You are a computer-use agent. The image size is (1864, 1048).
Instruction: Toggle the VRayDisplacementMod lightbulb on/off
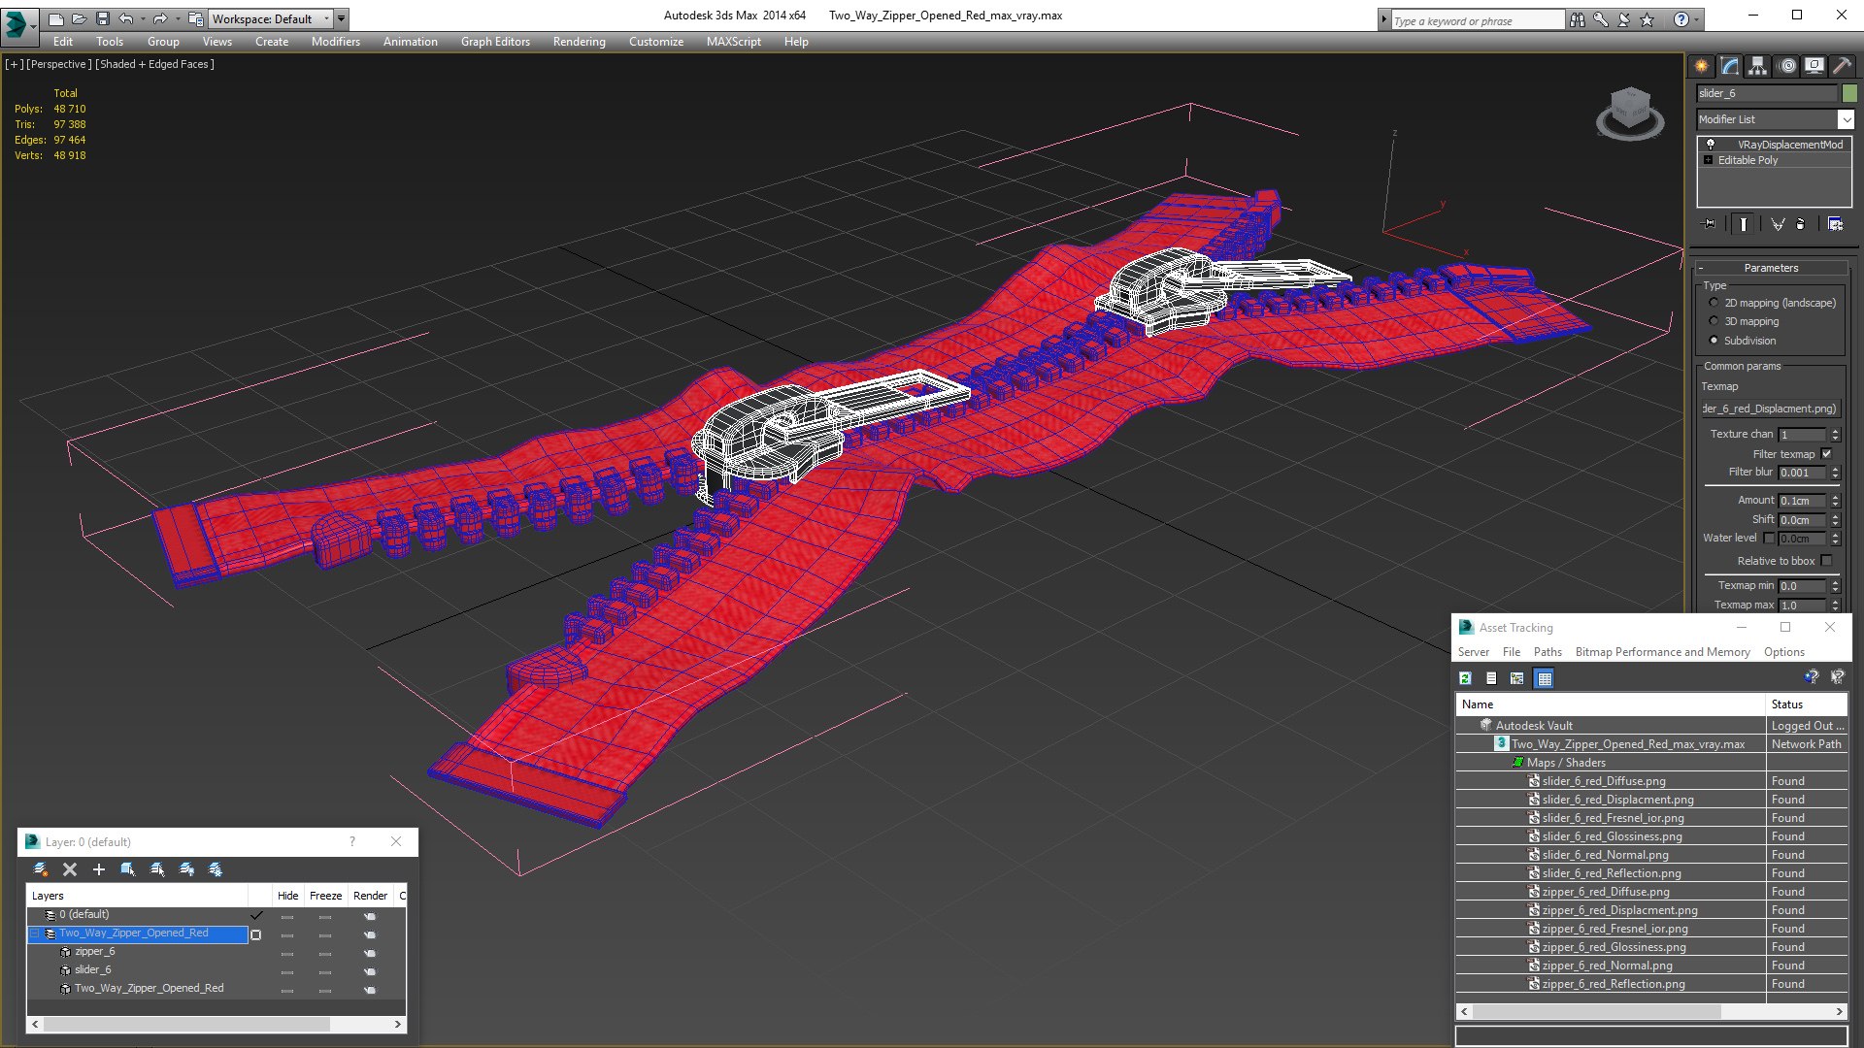pos(1711,145)
